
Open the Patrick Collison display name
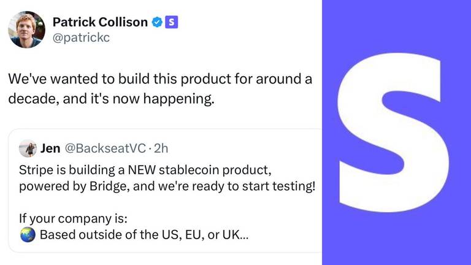(x=100, y=22)
